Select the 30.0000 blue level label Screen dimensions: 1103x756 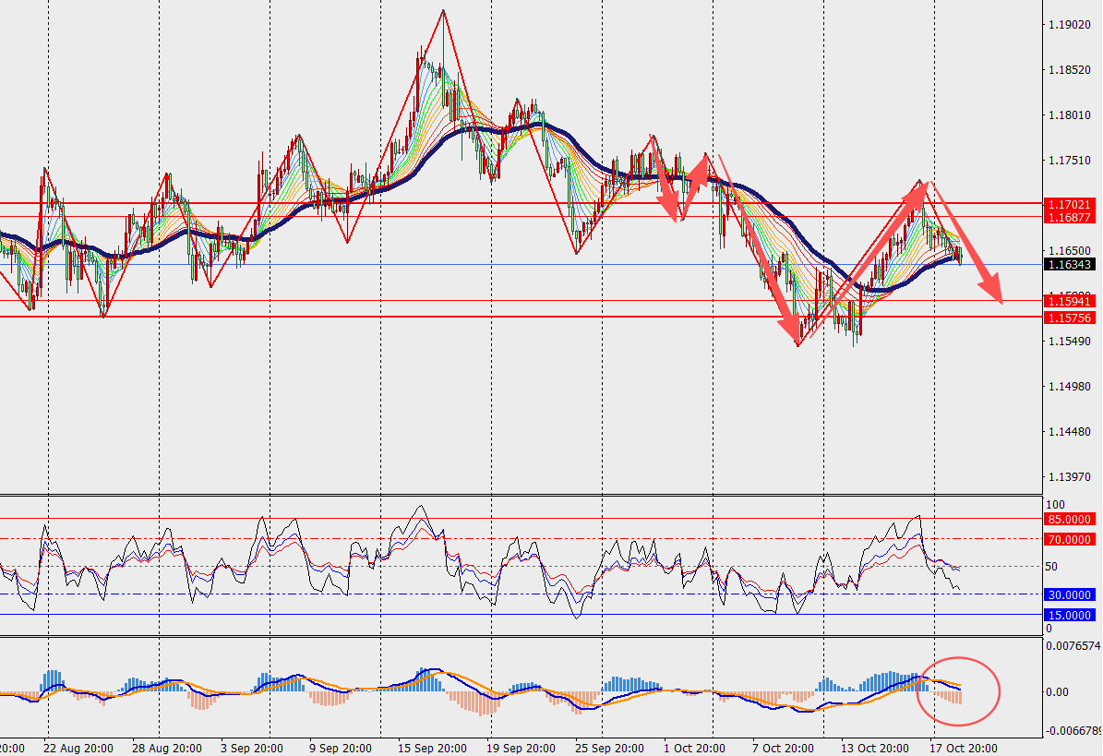1069,595
